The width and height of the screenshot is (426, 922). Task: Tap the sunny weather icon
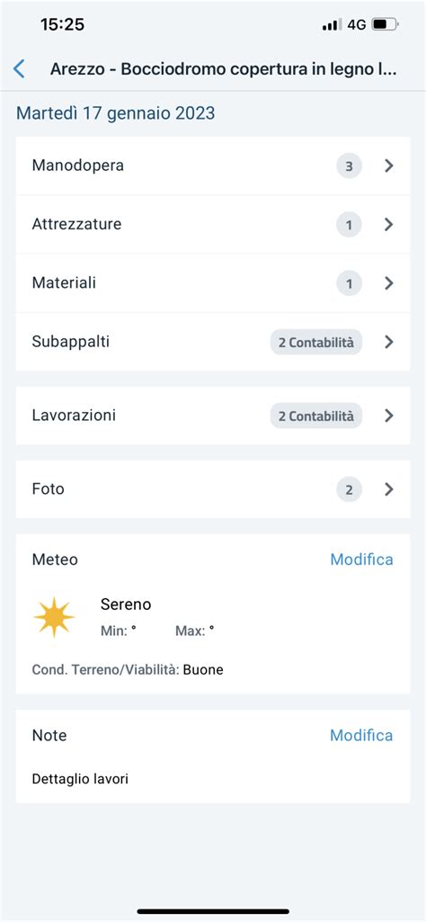[54, 617]
